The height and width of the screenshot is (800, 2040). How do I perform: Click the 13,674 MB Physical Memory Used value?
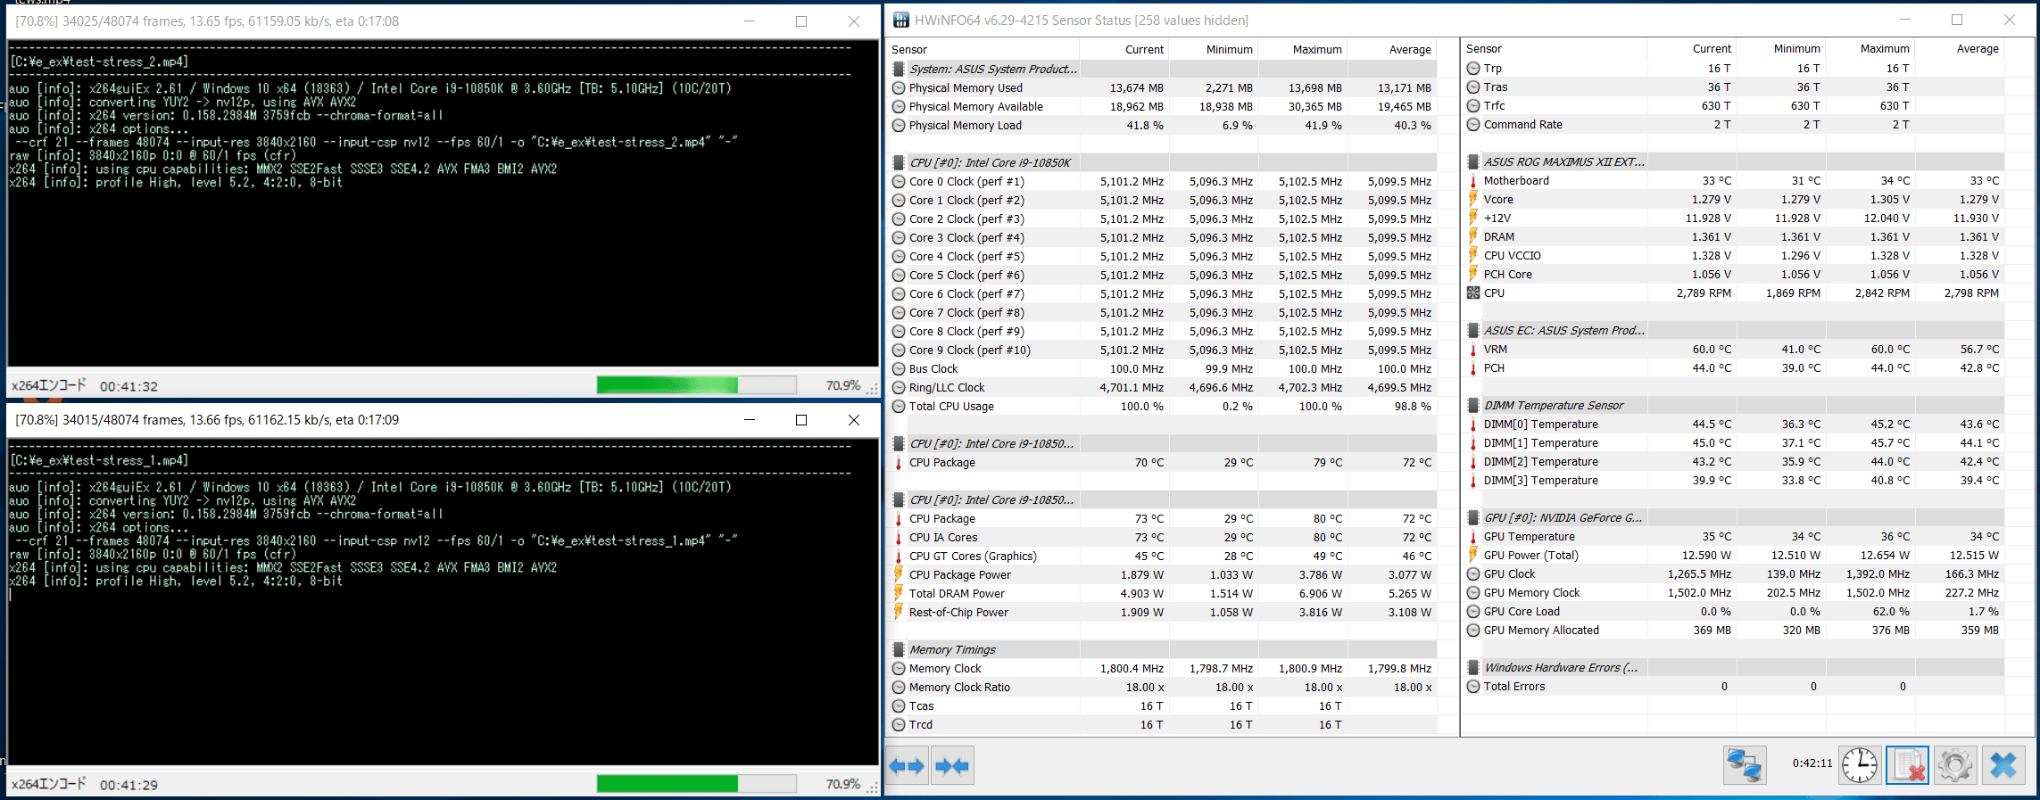pyautogui.click(x=1136, y=88)
